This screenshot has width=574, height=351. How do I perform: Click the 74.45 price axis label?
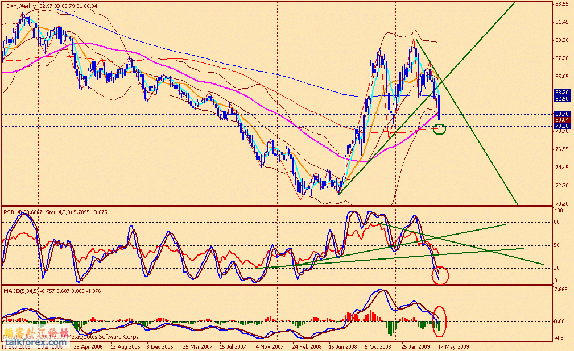point(562,168)
